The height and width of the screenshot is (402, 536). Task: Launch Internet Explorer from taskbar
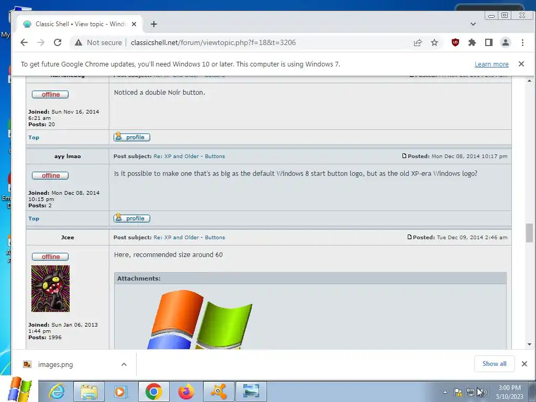(57, 392)
